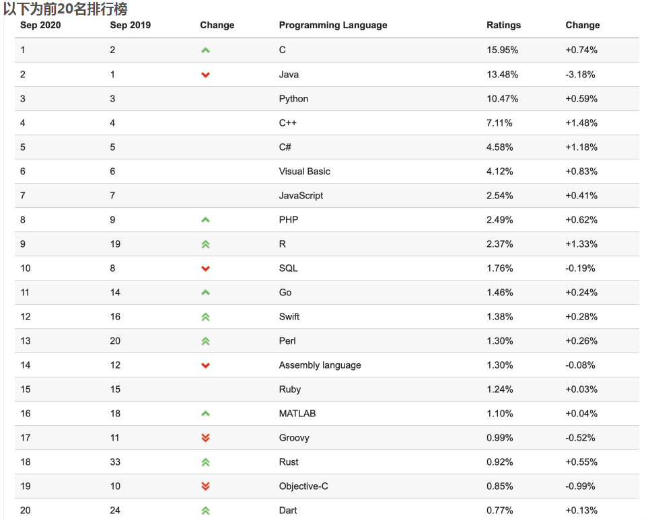650x520 pixels.
Task: Click the double green up arrow beside Swift
Action: [x=205, y=317]
